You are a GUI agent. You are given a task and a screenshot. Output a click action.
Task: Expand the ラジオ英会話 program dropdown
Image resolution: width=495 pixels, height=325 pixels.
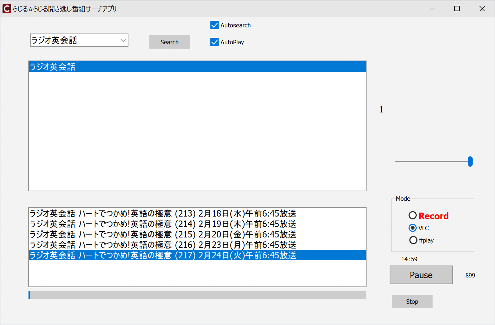click(123, 40)
